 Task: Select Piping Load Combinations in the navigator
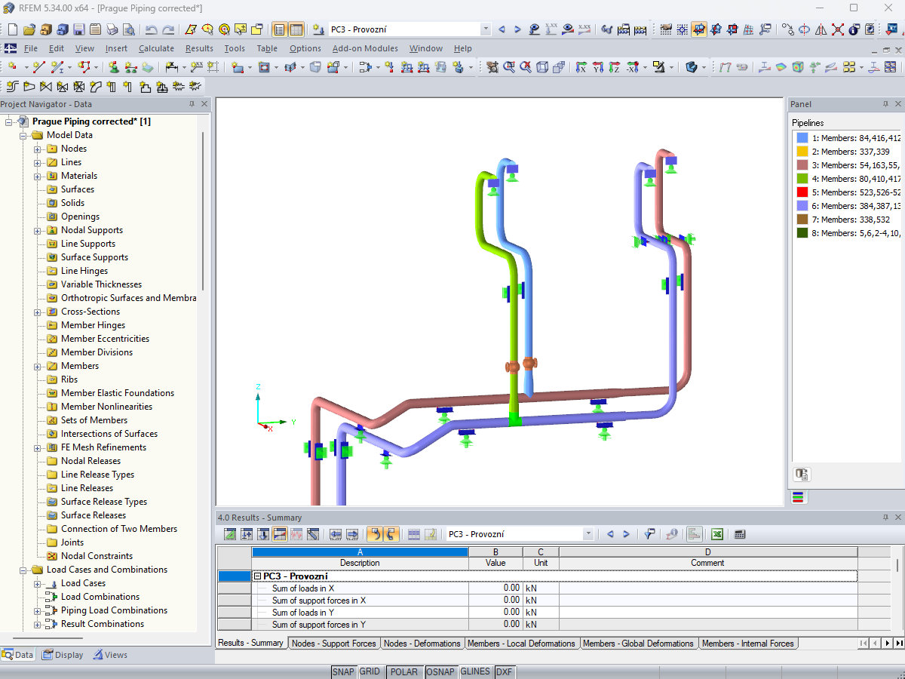[112, 610]
